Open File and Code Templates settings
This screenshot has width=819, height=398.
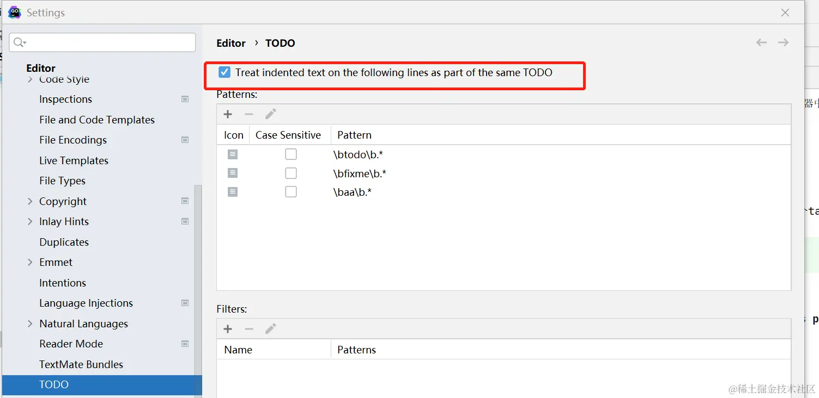(x=97, y=120)
